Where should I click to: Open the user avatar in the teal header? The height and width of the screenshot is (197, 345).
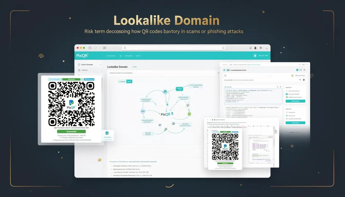pyautogui.click(x=255, y=55)
